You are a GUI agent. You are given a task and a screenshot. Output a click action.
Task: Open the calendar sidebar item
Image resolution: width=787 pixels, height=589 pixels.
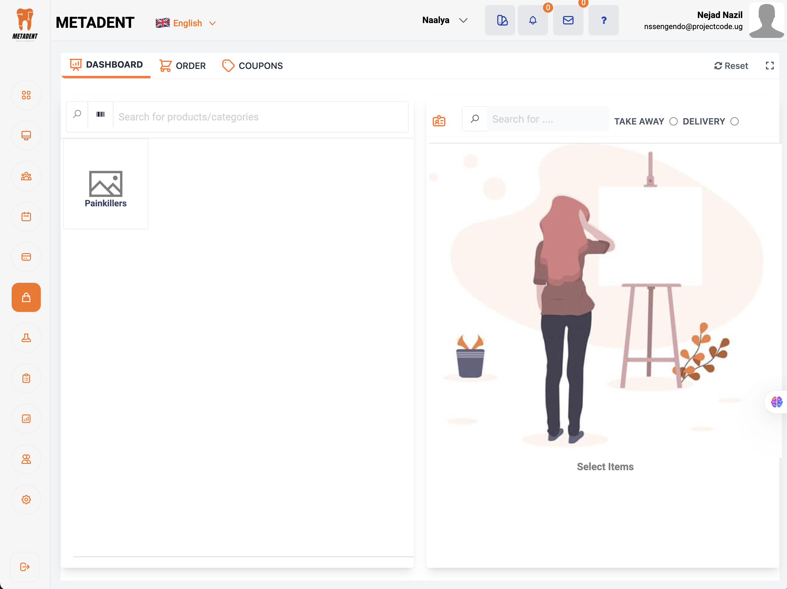(26, 216)
